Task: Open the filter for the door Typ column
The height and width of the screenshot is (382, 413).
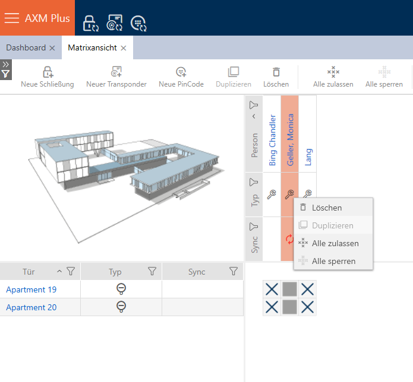Action: pos(152,272)
